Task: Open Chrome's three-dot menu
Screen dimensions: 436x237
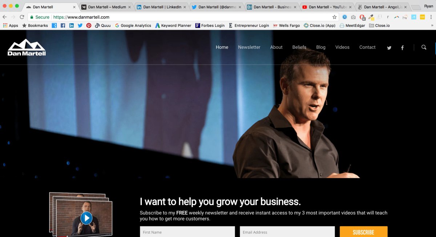Action: (432, 17)
